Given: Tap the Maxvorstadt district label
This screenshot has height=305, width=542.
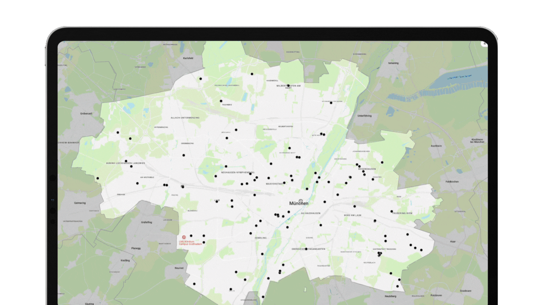Looking at the screenshot, I should pos(274,184).
